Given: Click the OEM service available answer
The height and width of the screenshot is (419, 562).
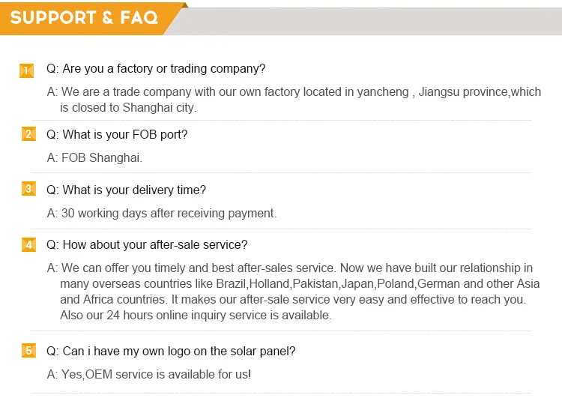Looking at the screenshot, I should (x=149, y=374).
